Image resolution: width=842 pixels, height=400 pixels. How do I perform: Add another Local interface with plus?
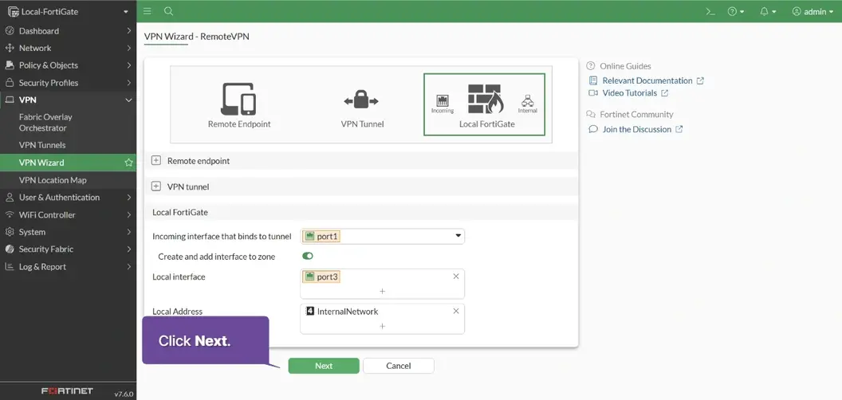point(383,291)
